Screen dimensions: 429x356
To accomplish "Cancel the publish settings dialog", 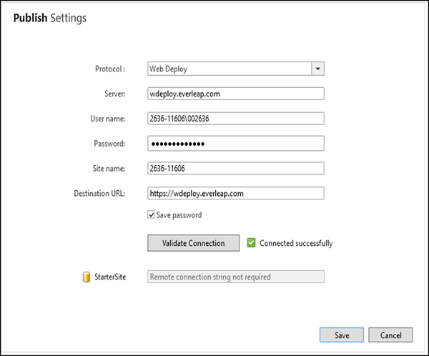I will pyautogui.click(x=390, y=335).
